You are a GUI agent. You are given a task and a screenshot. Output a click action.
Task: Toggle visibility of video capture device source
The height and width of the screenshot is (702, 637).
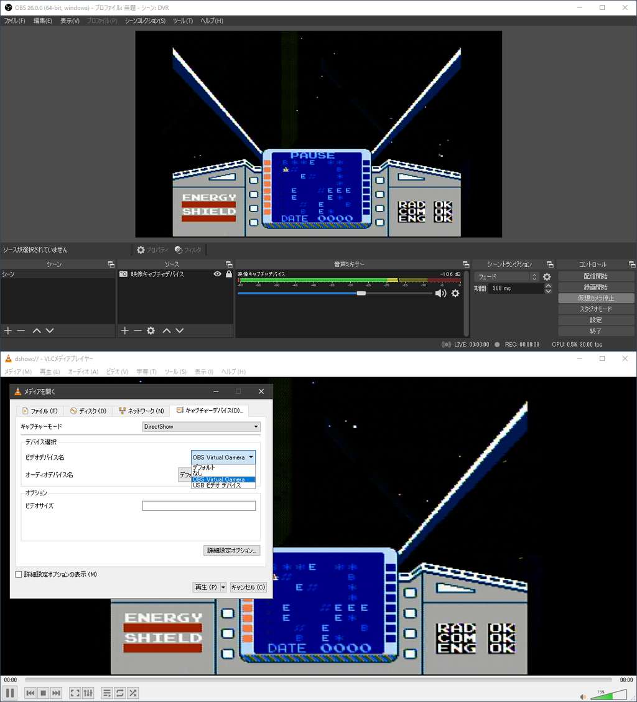[x=217, y=274]
